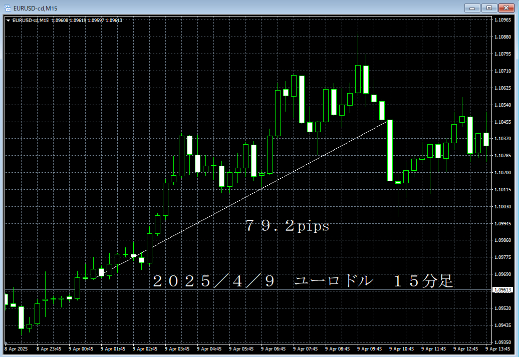519x357 pixels.
Task: Click the 9 Apr 04:45 time axis label
Action: [209, 349]
